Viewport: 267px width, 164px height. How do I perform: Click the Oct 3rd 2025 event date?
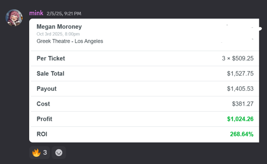click(x=58, y=34)
